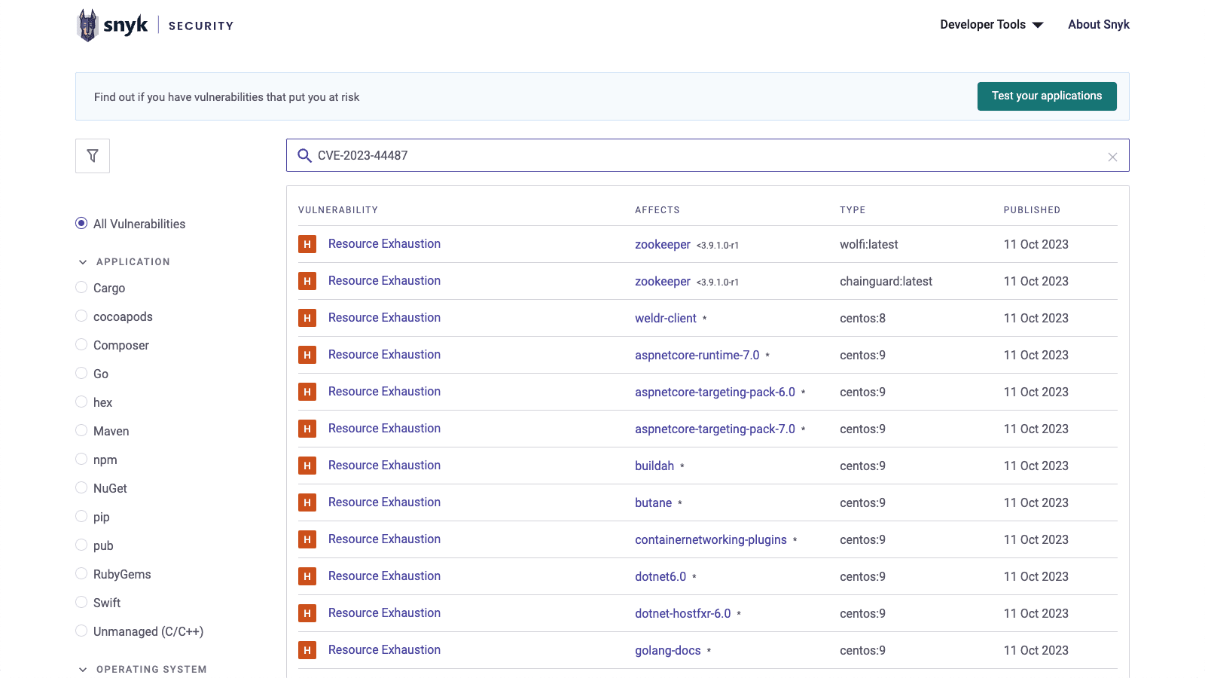Click the vulnerability risk banner text
This screenshot has height=678, width=1205.
[227, 97]
